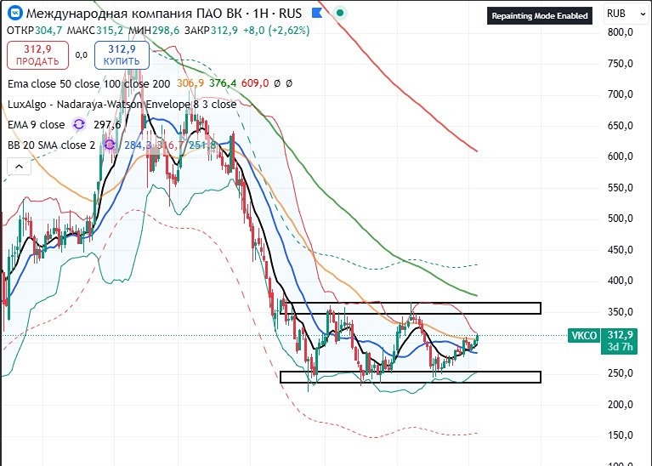652x466 pixels.
Task: Click the EMA 100 value 376,4
Action: coord(223,83)
